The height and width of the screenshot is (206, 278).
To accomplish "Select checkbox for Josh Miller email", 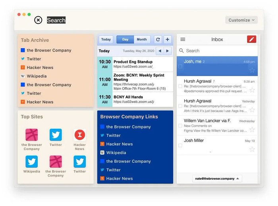I will [180, 146].
